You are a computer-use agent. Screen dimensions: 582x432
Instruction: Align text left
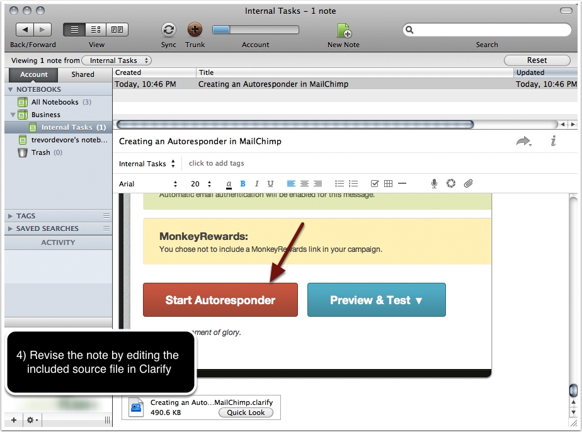(x=291, y=184)
